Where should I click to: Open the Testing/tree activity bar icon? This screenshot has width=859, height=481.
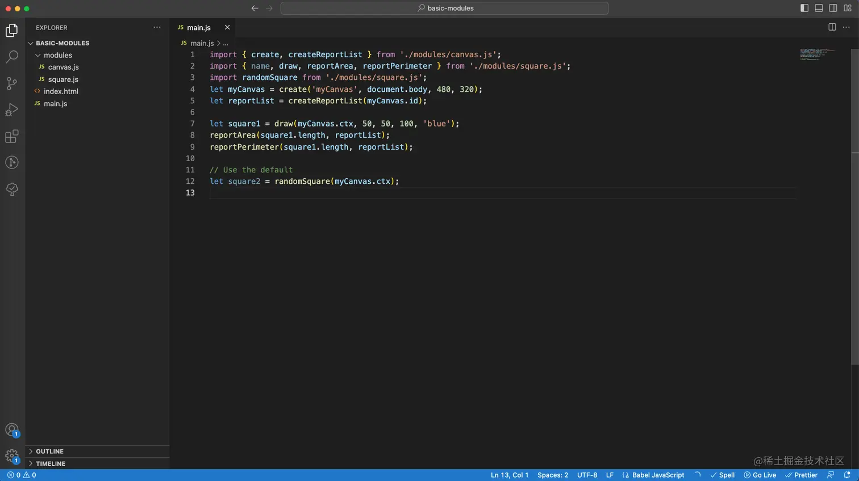(x=12, y=189)
